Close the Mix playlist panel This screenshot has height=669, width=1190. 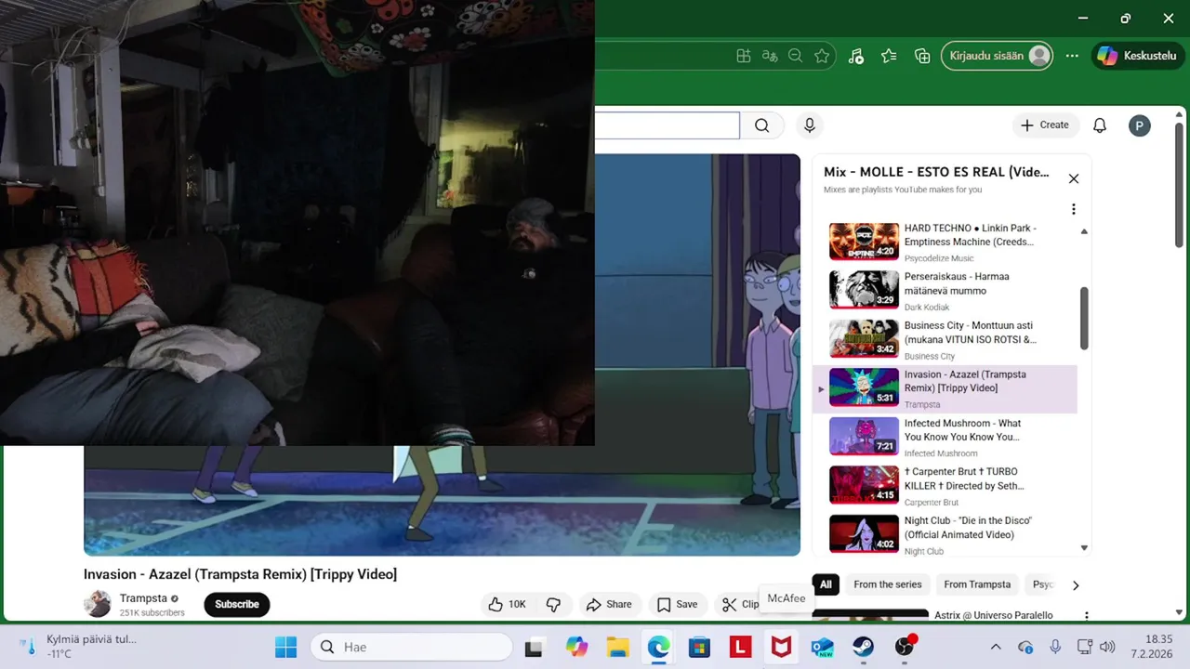pyautogui.click(x=1074, y=178)
